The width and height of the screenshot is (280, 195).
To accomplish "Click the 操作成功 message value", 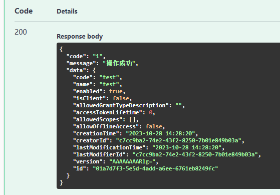I will click(x=119, y=64).
